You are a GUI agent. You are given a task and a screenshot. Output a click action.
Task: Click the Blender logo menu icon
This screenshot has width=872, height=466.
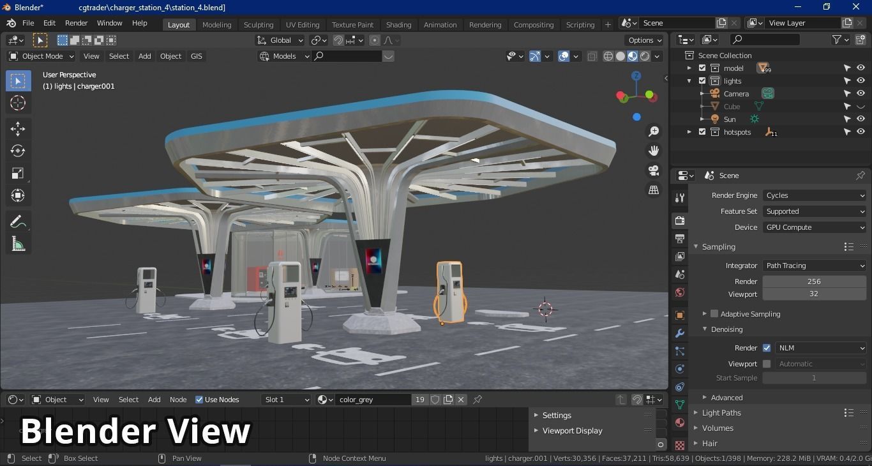11,23
